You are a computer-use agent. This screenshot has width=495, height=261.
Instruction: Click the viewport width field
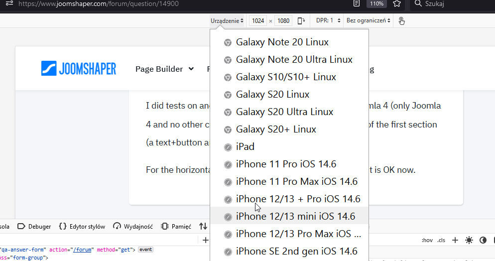tap(258, 20)
